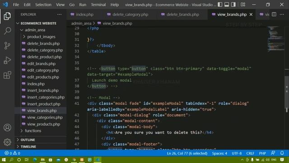Open edit_brands.php in the explorer
289x163 pixels.
(x=41, y=63)
